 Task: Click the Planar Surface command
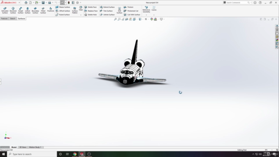[x=63, y=7]
